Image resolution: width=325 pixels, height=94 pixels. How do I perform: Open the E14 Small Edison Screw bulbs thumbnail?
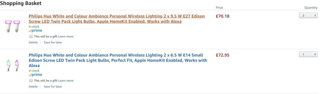pyautogui.click(x=12, y=65)
